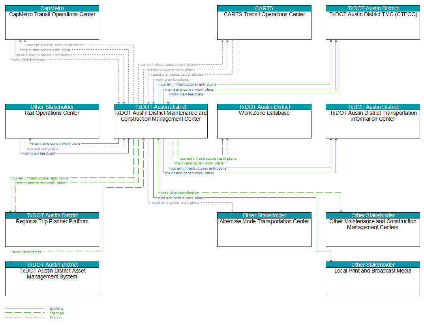Click "transit maintenance schedules" label below CARTS box
The width and height of the screenshot is (424, 325).
[176, 75]
